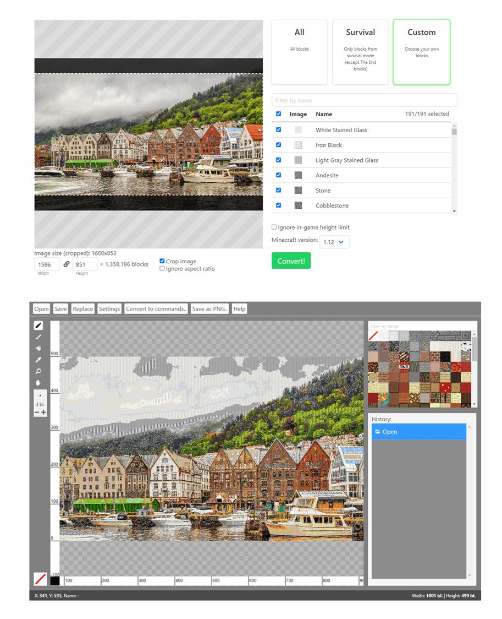Click Convert to commands button
This screenshot has height=619, width=502.
tap(156, 309)
